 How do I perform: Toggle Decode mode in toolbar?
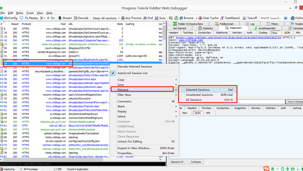click(x=81, y=18)
